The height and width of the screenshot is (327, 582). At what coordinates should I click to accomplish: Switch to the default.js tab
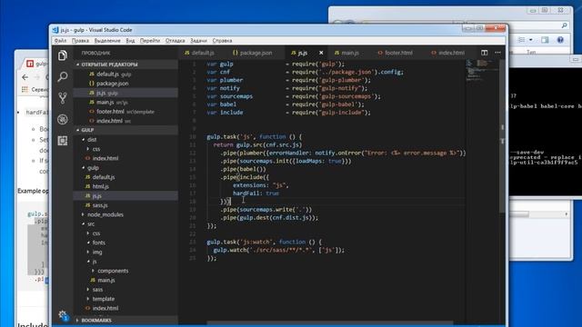[200, 53]
